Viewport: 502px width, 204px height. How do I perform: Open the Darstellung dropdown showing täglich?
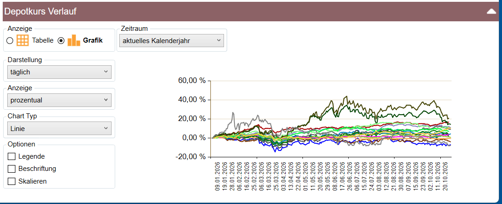pyautogui.click(x=59, y=72)
